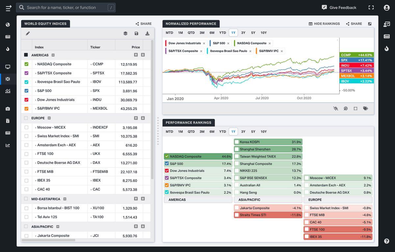Uncheck the NASDAQ Composite checkbox in index table
The image size is (395, 252).
pos(26,64)
